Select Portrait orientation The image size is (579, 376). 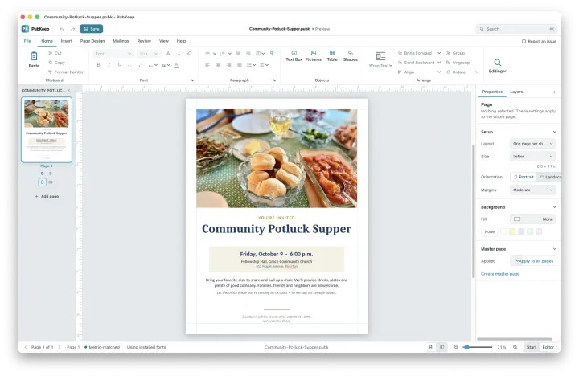[524, 177]
